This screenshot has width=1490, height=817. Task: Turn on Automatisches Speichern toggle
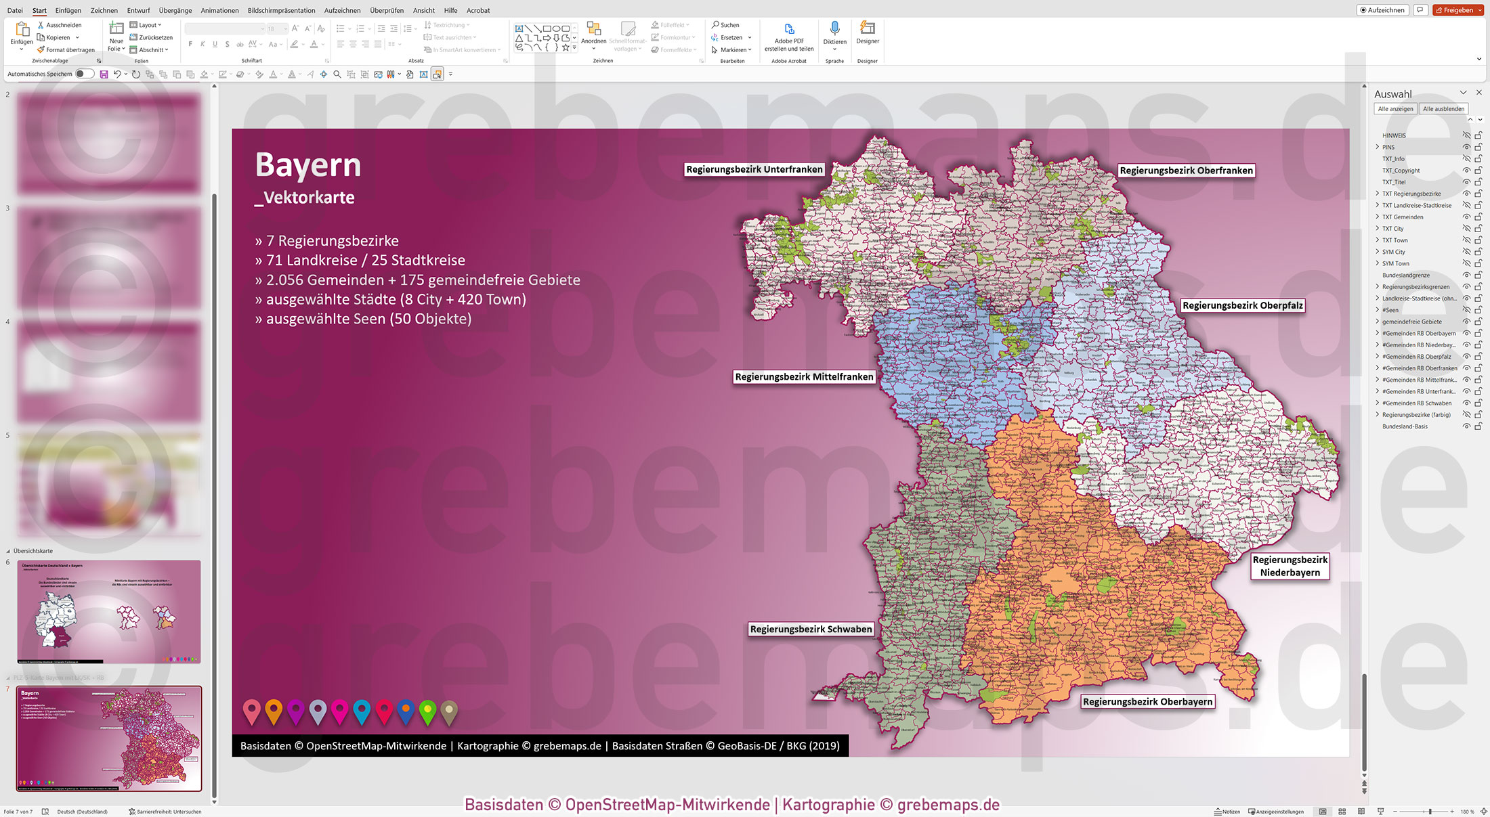point(84,74)
